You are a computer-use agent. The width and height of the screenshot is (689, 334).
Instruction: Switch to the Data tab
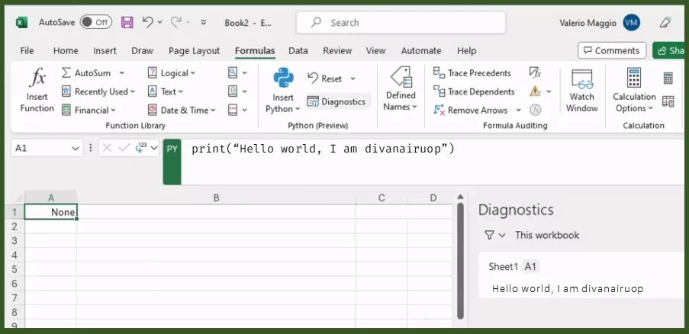[x=298, y=51]
